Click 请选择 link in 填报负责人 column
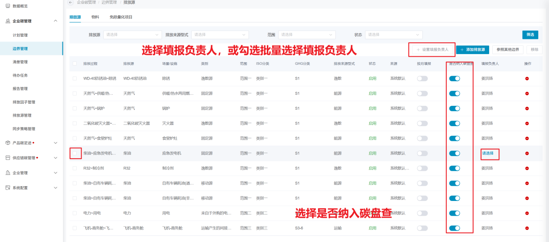Screen dimensions: 549x242 tap(487, 153)
